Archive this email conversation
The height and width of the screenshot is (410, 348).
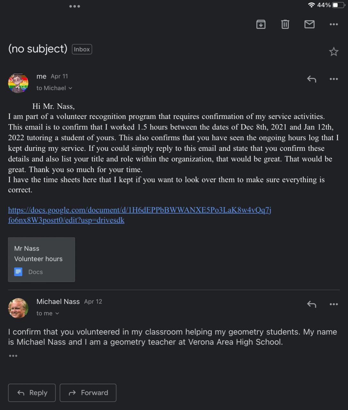[261, 24]
